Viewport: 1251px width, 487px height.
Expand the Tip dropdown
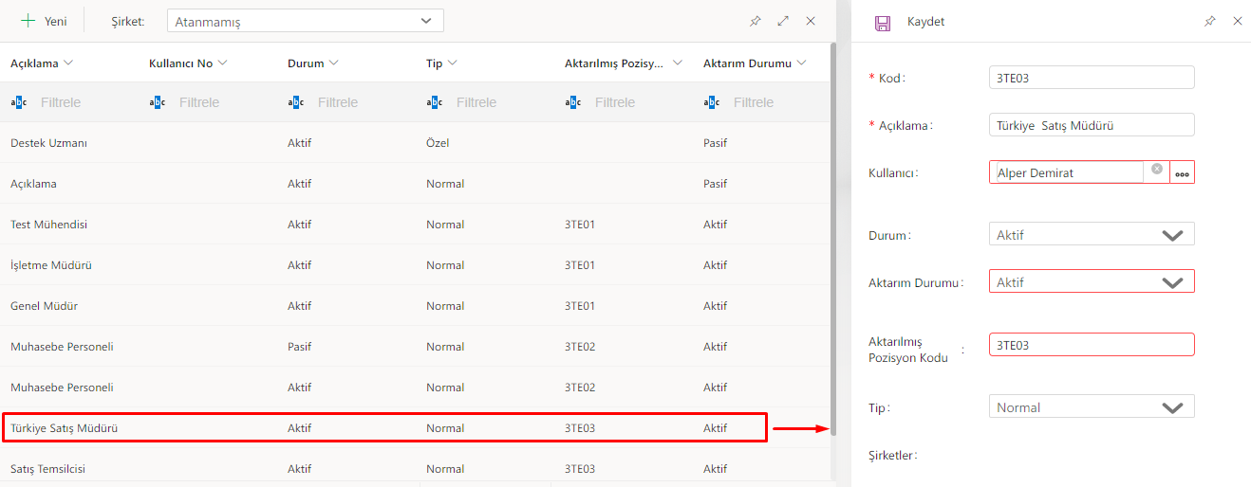[x=1172, y=407]
